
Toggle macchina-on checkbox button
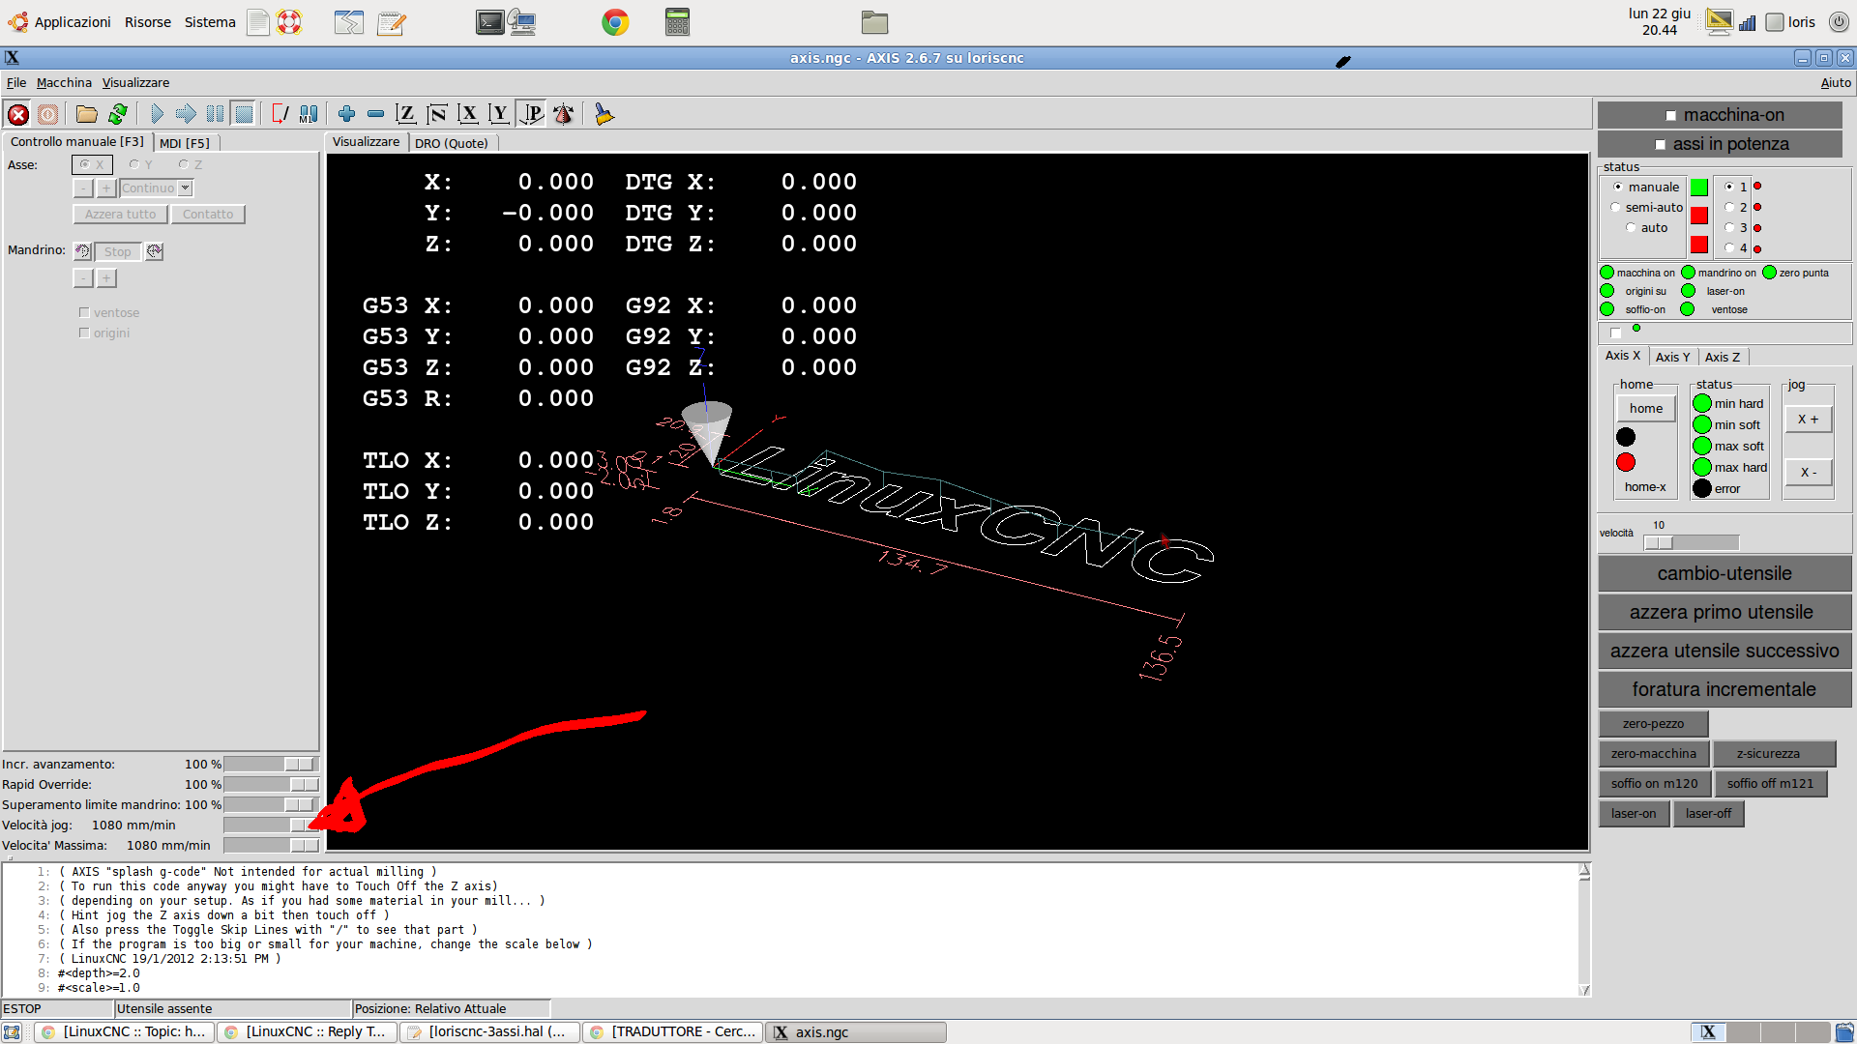(1720, 115)
